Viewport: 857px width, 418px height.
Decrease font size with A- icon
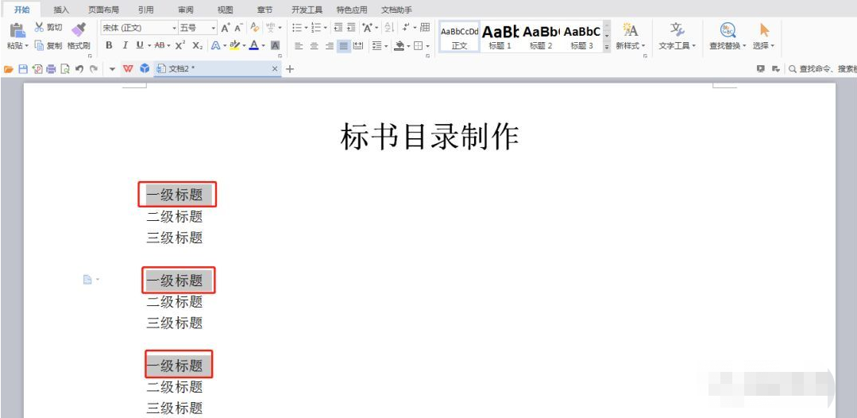[239, 28]
